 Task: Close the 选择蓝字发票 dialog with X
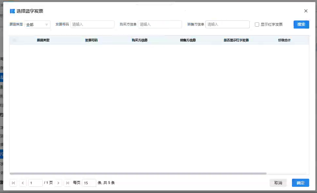click(306, 11)
